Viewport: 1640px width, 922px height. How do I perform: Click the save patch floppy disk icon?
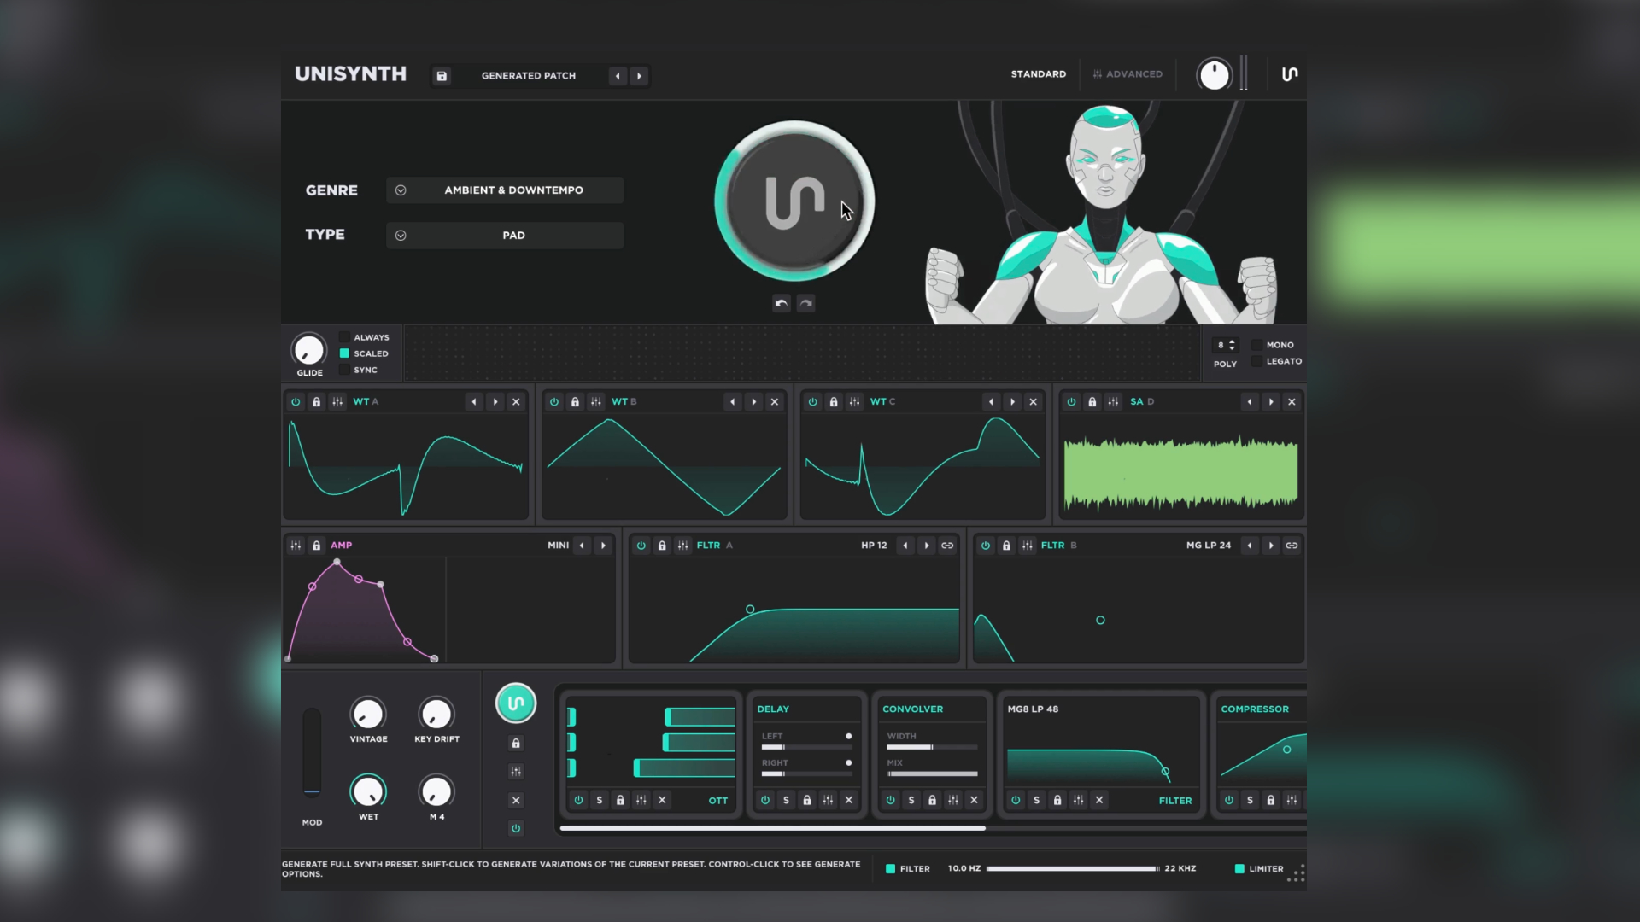(x=442, y=76)
